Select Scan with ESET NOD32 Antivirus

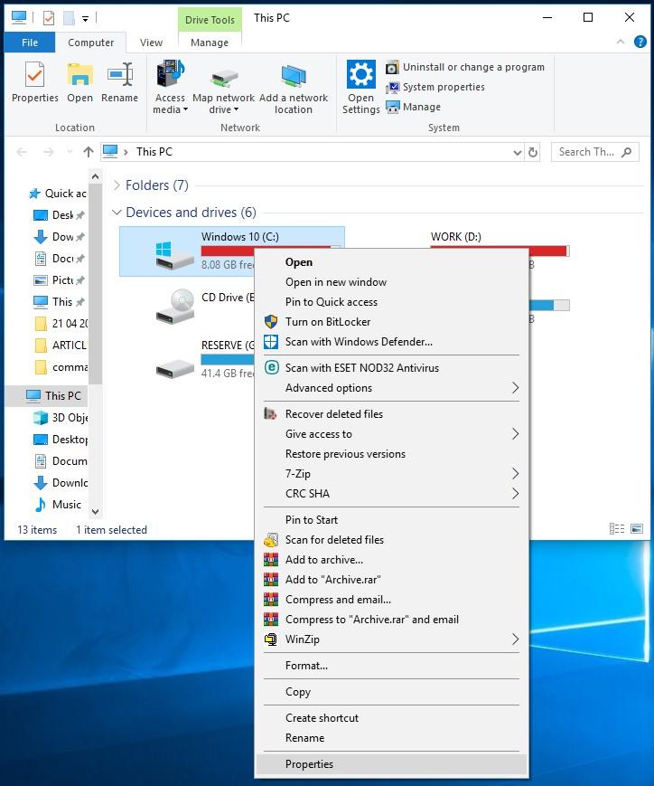click(x=392, y=368)
